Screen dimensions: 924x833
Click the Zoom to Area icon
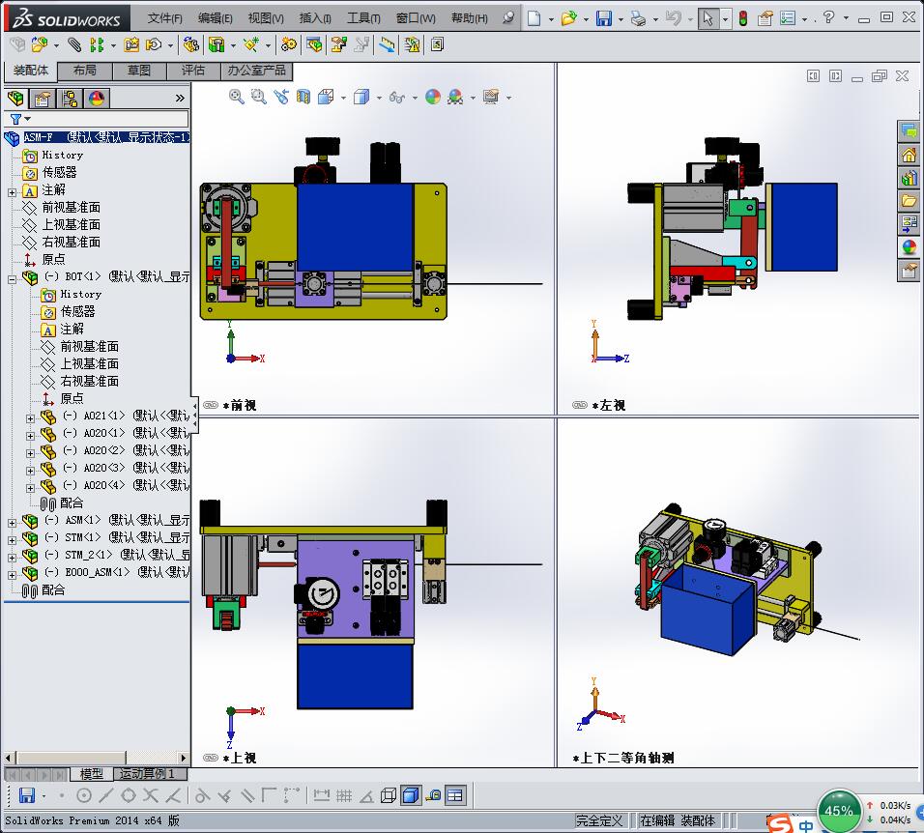(259, 97)
